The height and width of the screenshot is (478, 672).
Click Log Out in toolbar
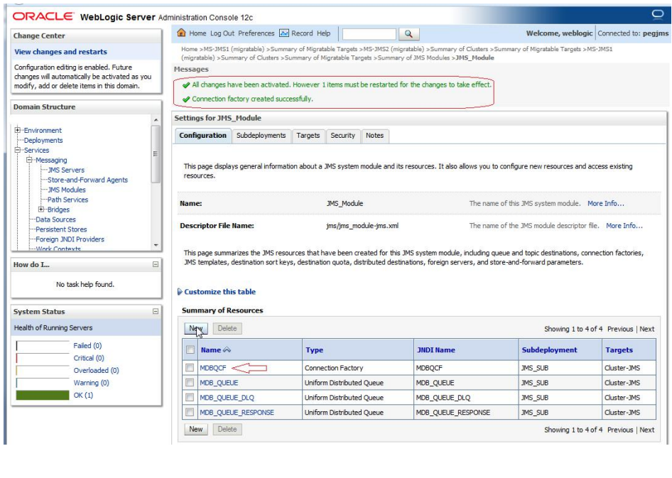tap(222, 33)
